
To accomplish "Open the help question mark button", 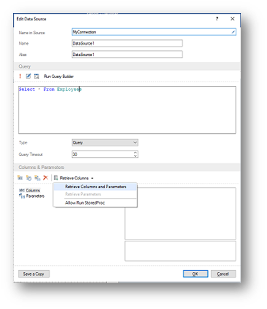I will tap(217, 19).
